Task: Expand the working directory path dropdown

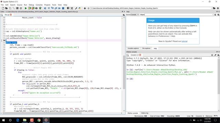Action: (211, 8)
